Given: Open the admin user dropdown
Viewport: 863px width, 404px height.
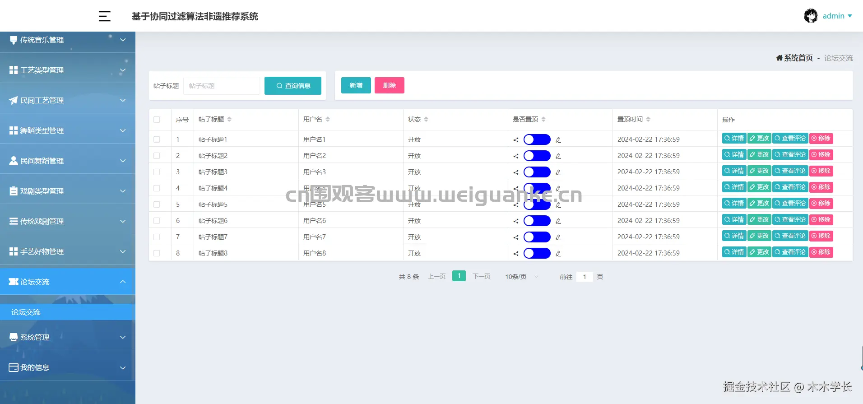Looking at the screenshot, I should tap(837, 16).
